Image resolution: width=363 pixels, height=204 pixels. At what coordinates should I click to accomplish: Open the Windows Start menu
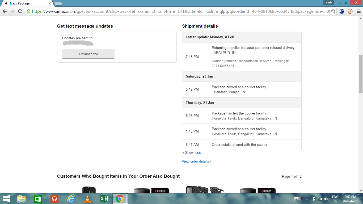tap(6, 199)
